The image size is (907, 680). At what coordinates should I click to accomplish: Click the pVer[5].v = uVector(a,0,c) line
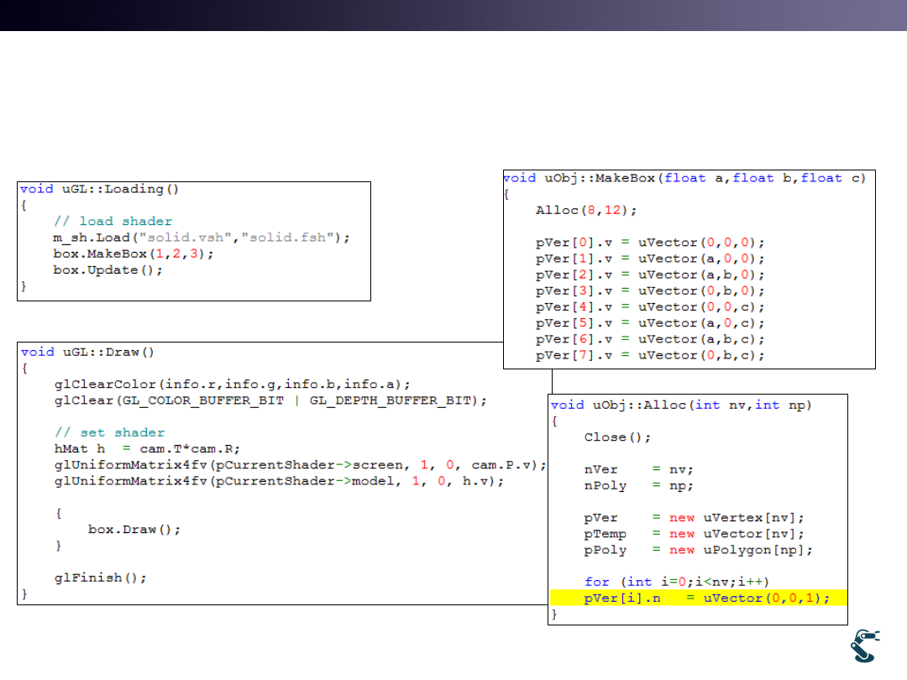[x=650, y=324]
